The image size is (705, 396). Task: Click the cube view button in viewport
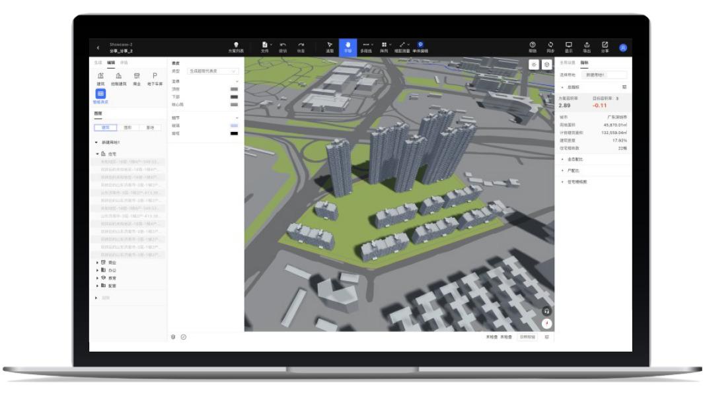click(546, 65)
